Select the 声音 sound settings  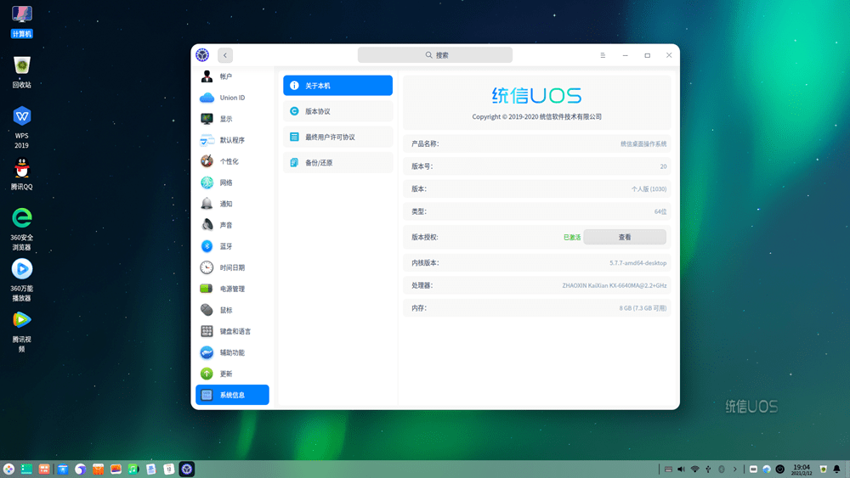point(232,225)
